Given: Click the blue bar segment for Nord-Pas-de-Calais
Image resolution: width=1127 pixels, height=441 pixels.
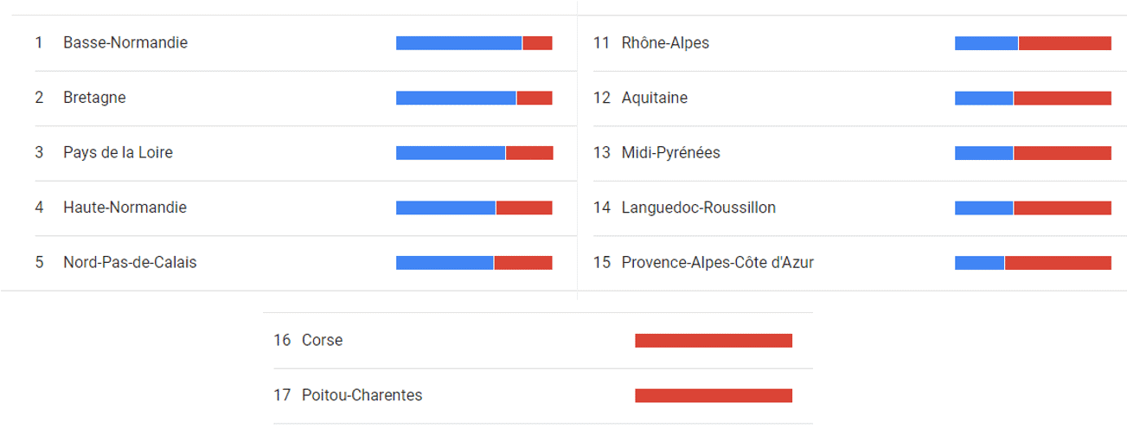Looking at the screenshot, I should [x=445, y=263].
